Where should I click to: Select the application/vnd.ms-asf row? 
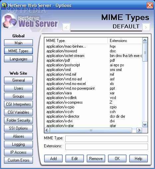[93, 79]
